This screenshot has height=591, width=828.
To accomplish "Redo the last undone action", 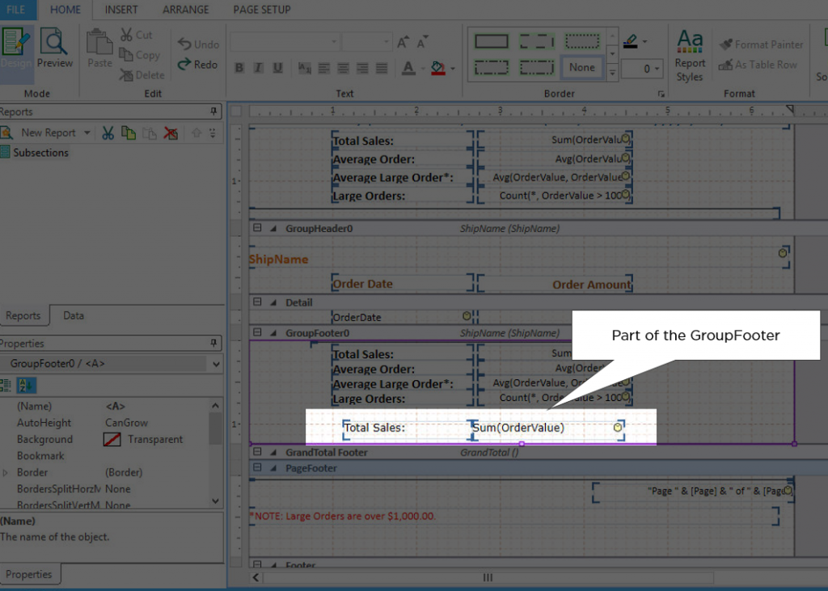I will coord(198,65).
